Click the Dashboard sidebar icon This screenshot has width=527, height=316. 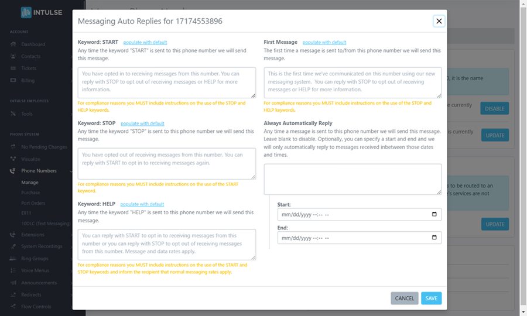(x=13, y=44)
